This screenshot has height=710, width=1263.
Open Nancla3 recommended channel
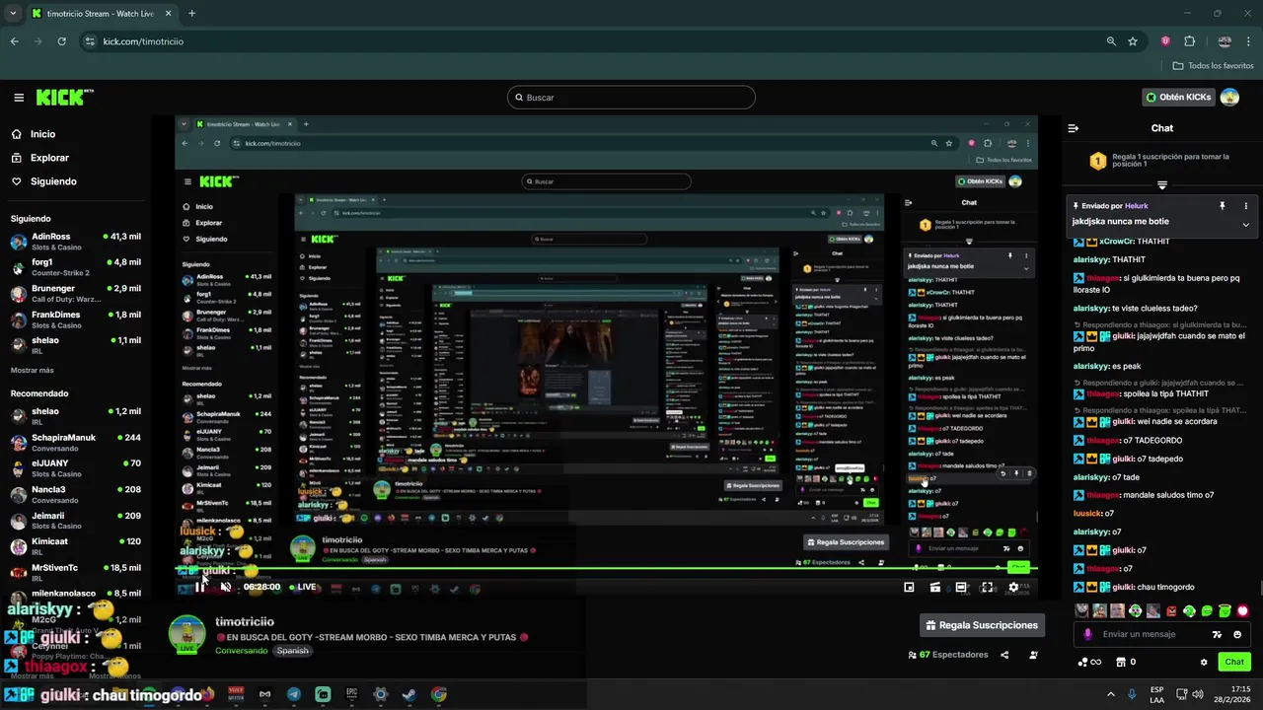click(x=74, y=494)
